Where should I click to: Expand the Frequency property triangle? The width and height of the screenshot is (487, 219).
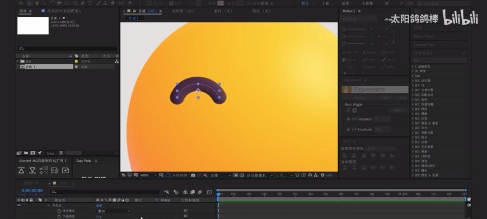pos(348,119)
